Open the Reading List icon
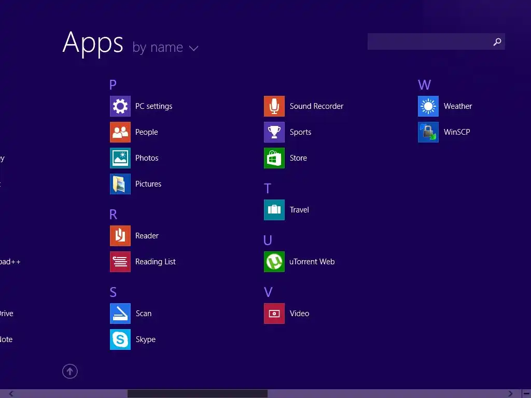This screenshot has width=531, height=398. click(x=120, y=262)
